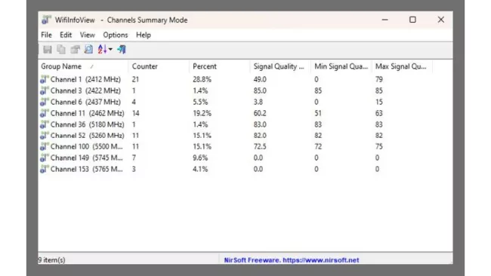This screenshot has width=491, height=276.
Task: Click the 'Channel 149' row name
Action: tap(87, 158)
